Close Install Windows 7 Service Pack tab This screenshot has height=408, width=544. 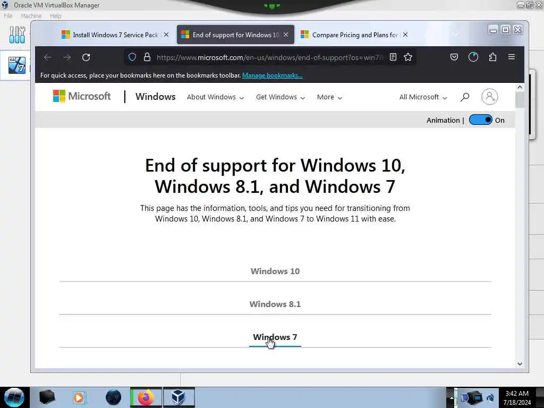point(166,35)
